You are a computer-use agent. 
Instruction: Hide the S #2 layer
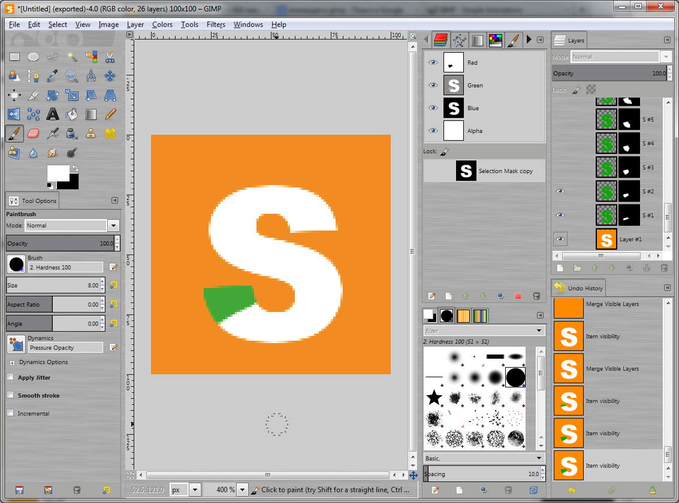coord(560,191)
